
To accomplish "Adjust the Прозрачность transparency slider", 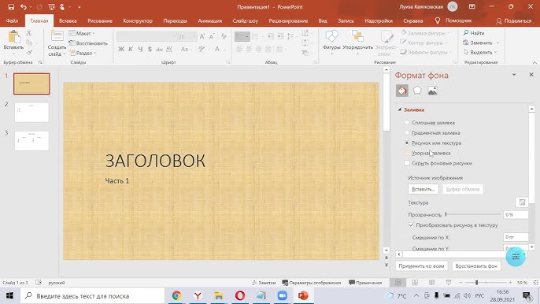I will (472, 214).
